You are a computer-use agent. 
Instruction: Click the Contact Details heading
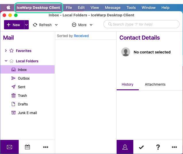140,38
